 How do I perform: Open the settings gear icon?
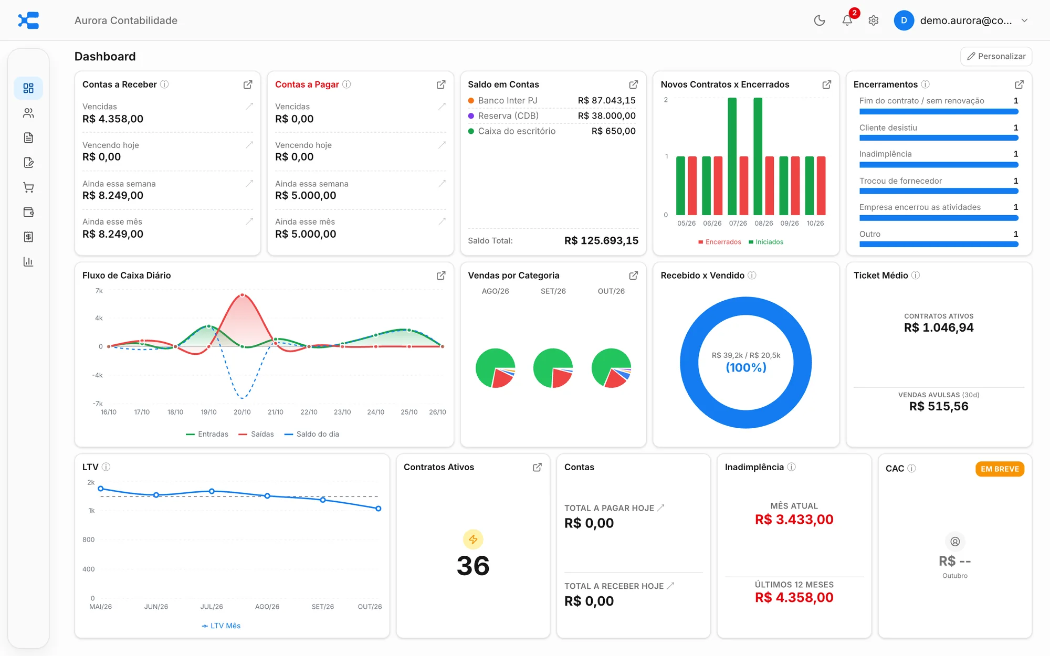tap(874, 20)
